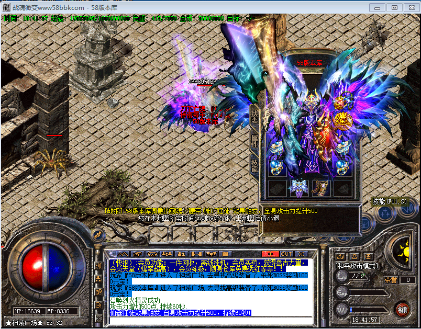Click the three-people group icon
Screen dimensions: 421x329
coord(167,254)
